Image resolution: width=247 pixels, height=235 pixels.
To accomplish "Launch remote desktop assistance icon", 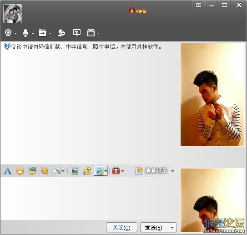I will [77, 33].
